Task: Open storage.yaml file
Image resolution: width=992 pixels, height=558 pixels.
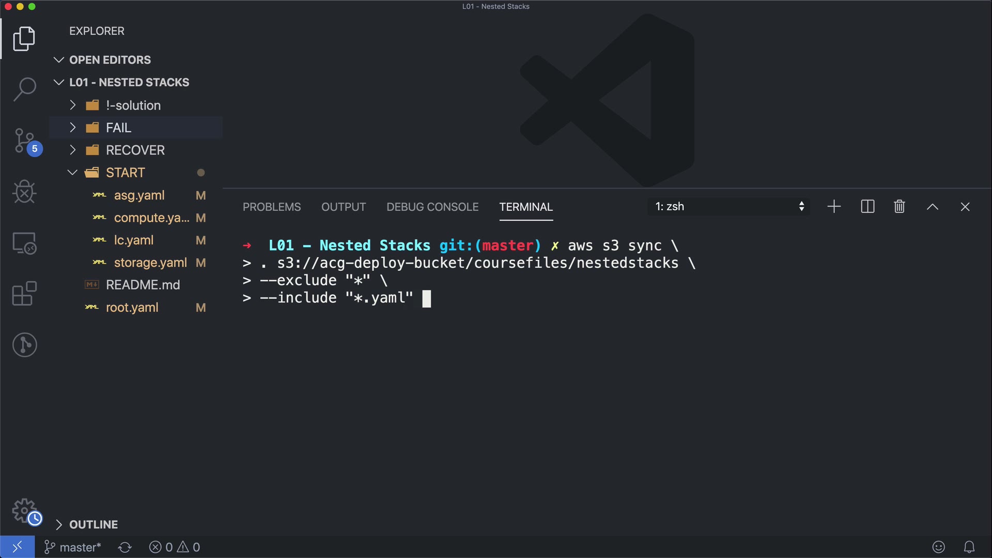Action: click(150, 262)
